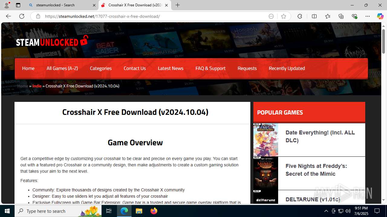Open the Extensions puzzle icon
Viewport: 387px width, 217px height.
[x=300, y=16]
